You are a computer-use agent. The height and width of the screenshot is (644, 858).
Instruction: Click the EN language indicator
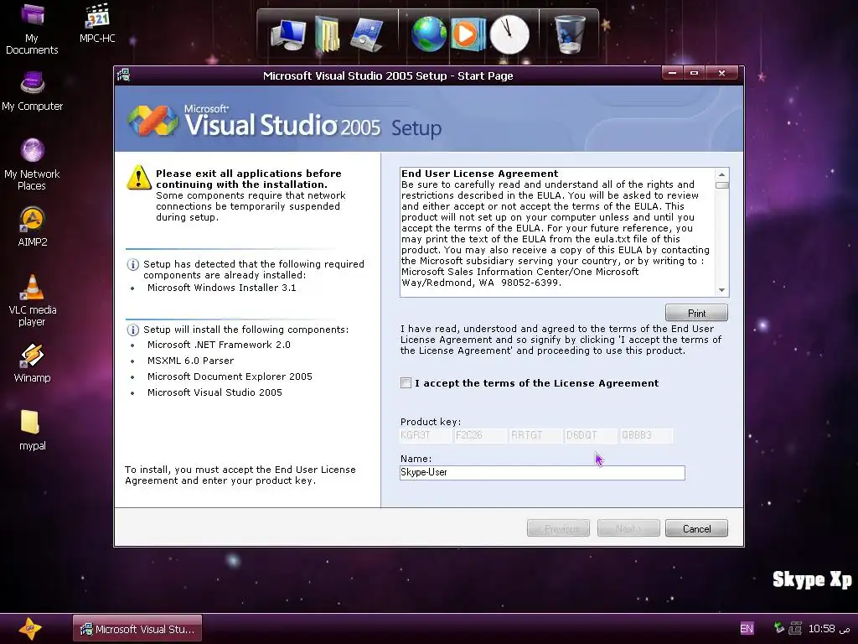[747, 629]
